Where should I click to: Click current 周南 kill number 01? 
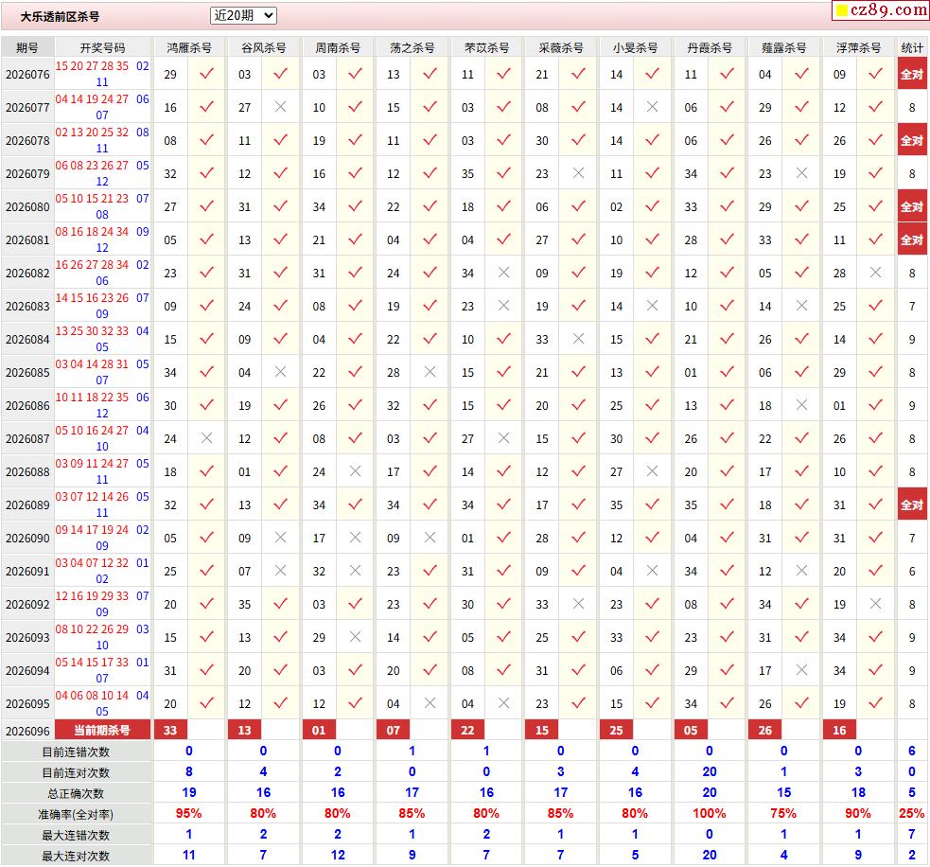click(319, 730)
